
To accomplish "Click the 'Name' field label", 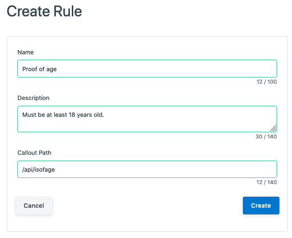I will point(26,52).
